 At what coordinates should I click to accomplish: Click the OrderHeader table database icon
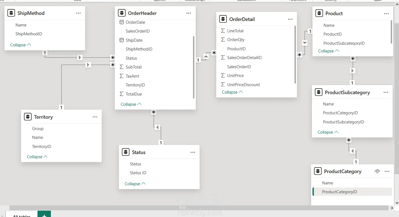point(122,13)
